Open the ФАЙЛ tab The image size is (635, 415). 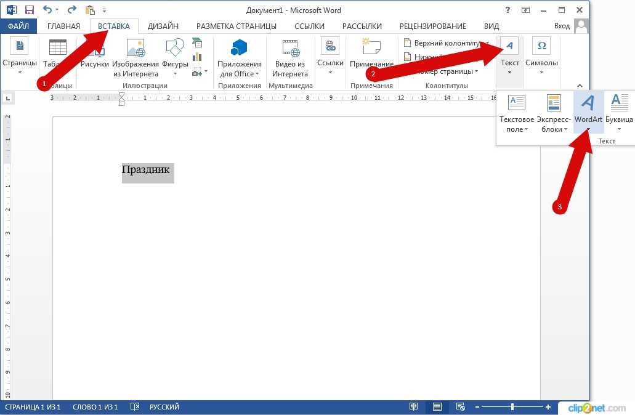(18, 26)
